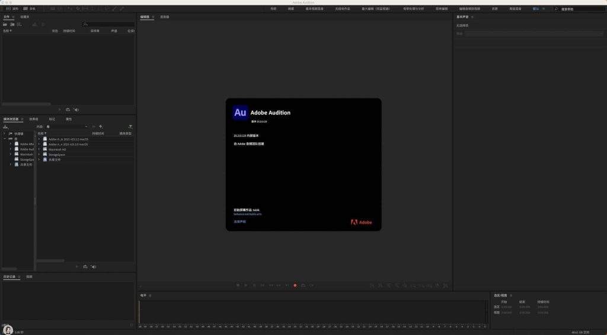Image resolution: width=607 pixels, height=335 pixels.
Task: Click the Adobe Audition Au logo icon
Action: coord(240,112)
